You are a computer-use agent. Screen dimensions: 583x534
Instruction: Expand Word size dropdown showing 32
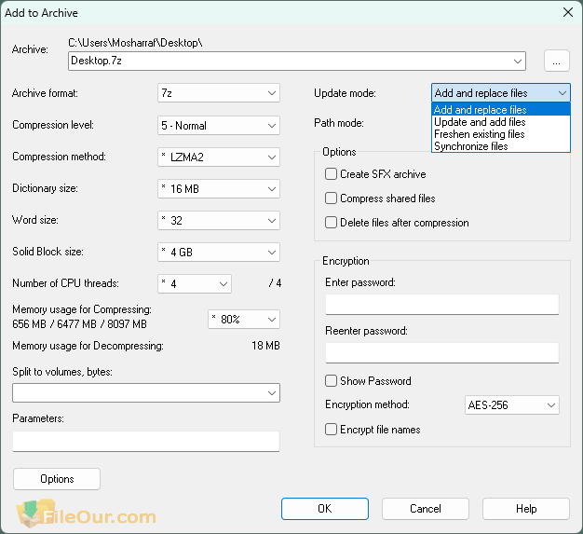pyautogui.click(x=219, y=220)
